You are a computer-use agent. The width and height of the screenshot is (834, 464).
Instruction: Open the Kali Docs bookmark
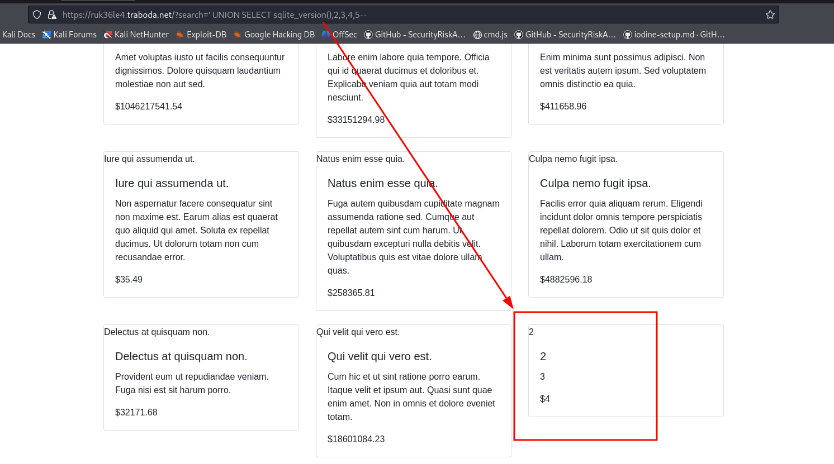coord(19,35)
